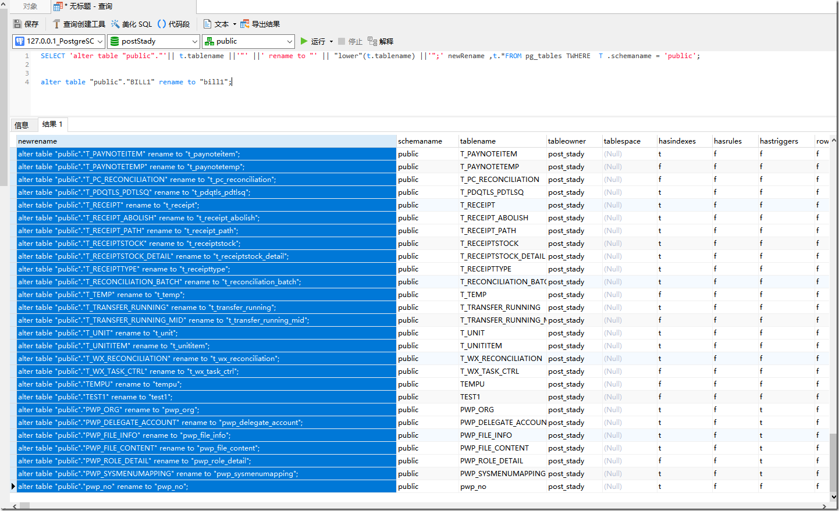Switch to the Objects (对象) tab

(x=30, y=6)
